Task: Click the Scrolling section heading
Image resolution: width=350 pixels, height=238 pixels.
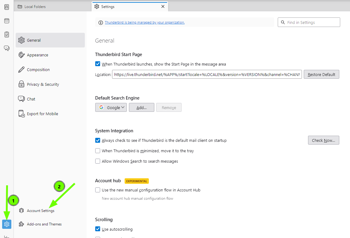Action: 104,220
